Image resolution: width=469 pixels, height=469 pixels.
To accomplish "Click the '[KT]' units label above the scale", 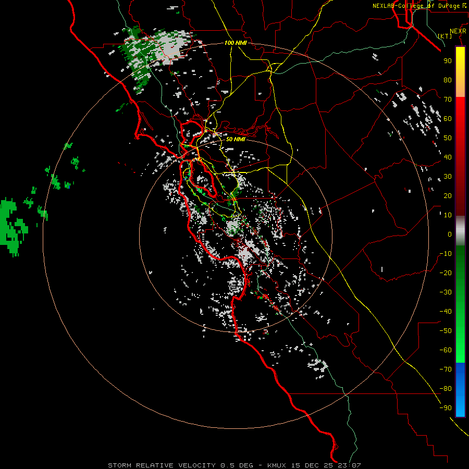I will pyautogui.click(x=445, y=36).
